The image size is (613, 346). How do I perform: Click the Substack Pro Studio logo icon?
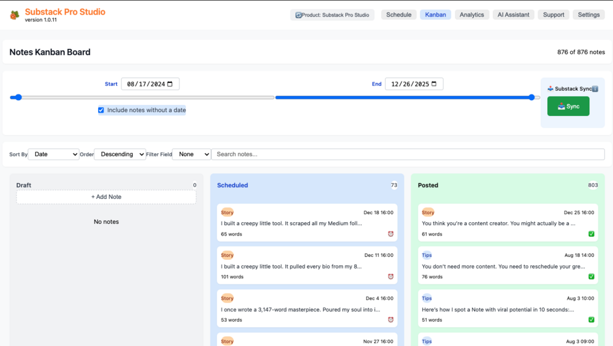coord(15,15)
